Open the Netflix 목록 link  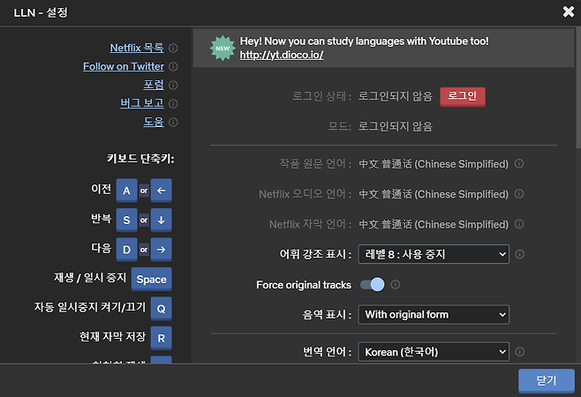coord(137,48)
